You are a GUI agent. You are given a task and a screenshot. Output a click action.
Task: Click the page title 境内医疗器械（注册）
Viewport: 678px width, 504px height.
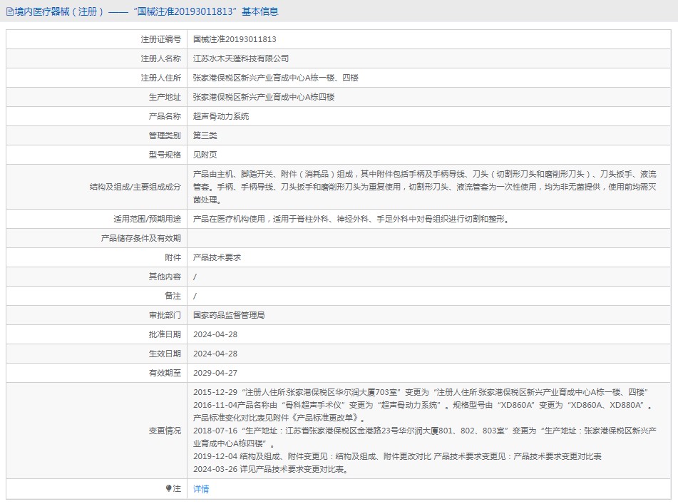pyautogui.click(x=59, y=12)
